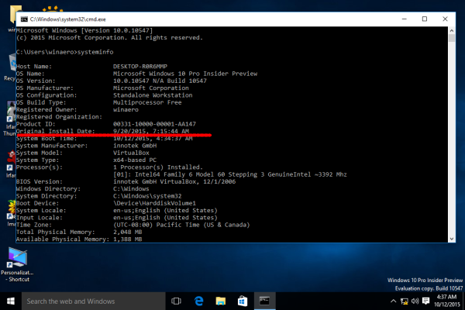The width and height of the screenshot is (465, 310).
Task: Click the OS Version value 10.0.10547
Action: tap(160, 81)
